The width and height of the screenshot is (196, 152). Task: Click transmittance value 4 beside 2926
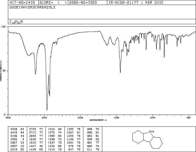click(x=23, y=139)
